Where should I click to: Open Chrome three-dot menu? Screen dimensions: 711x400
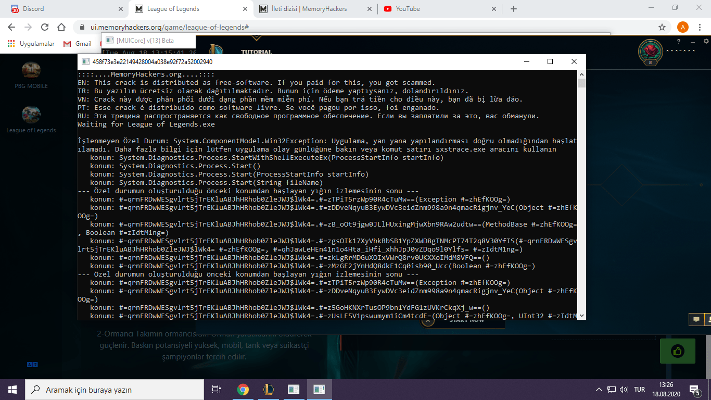click(x=700, y=27)
